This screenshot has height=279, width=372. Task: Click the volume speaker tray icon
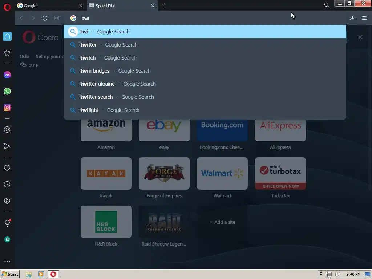[x=337, y=275]
